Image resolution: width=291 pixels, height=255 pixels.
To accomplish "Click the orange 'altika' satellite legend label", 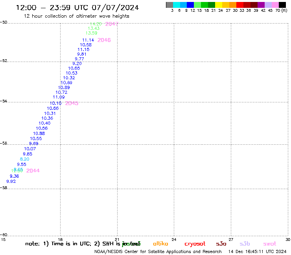I will tap(160, 244).
